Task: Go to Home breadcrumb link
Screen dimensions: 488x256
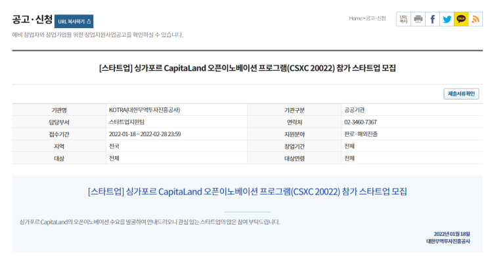Action: [x=355, y=18]
